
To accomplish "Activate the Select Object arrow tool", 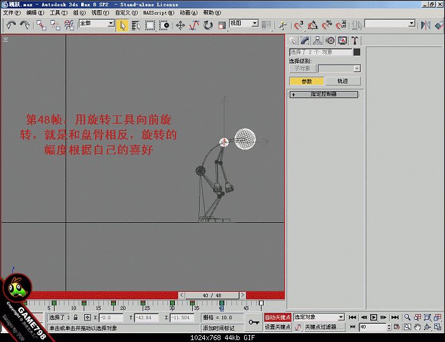I will coord(122,25).
